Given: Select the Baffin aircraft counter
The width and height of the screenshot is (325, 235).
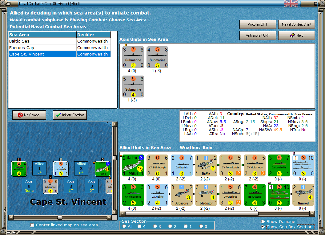Looking at the screenshot, I should coord(206,166).
